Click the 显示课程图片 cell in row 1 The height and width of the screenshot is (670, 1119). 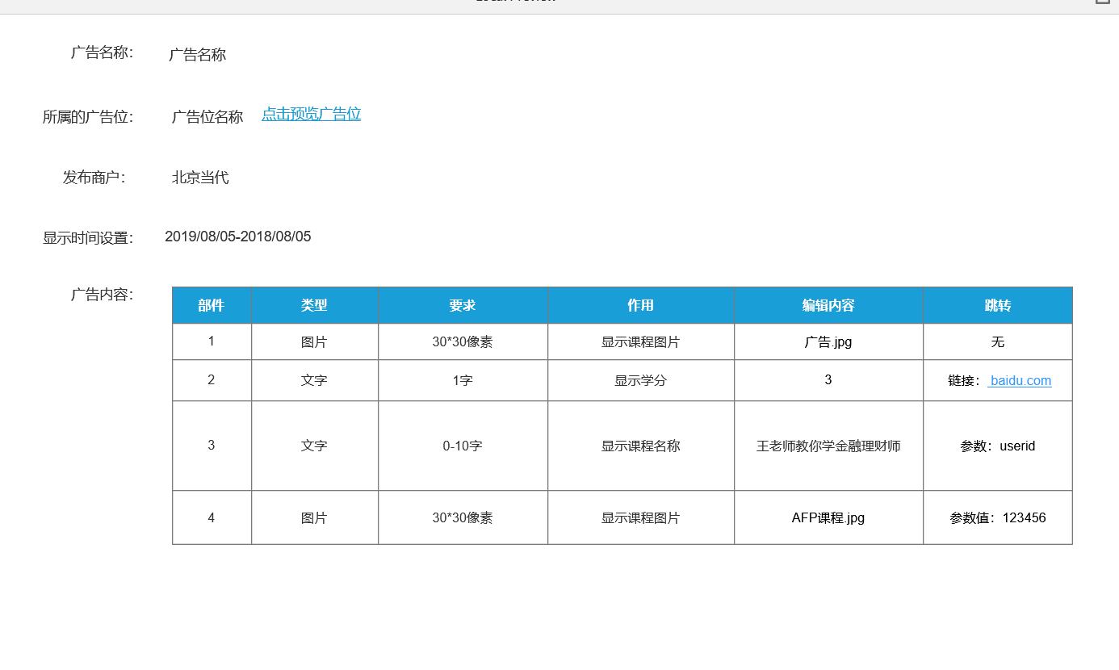click(x=641, y=342)
